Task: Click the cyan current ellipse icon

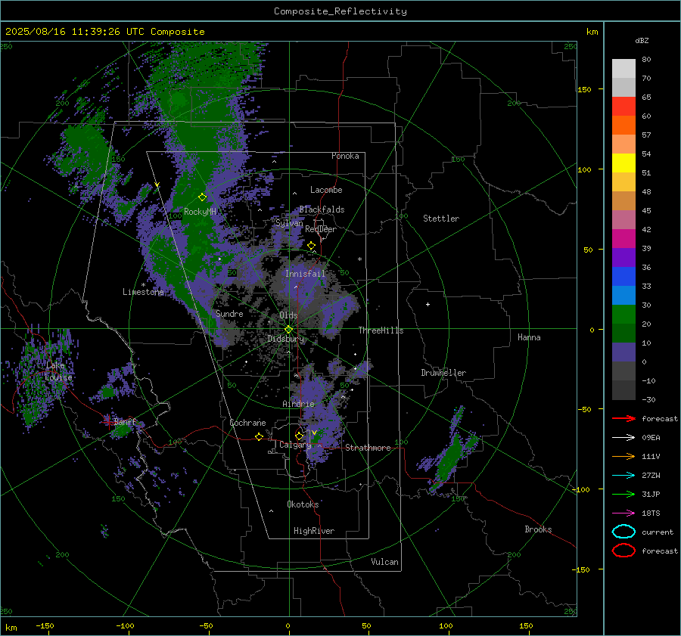Action: [623, 532]
